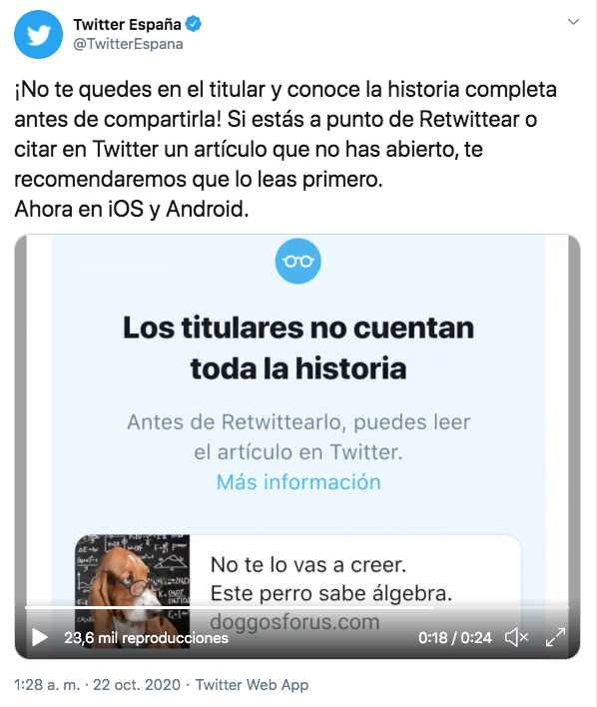
Task: Open the @TwitterEspana handle
Action: (128, 44)
